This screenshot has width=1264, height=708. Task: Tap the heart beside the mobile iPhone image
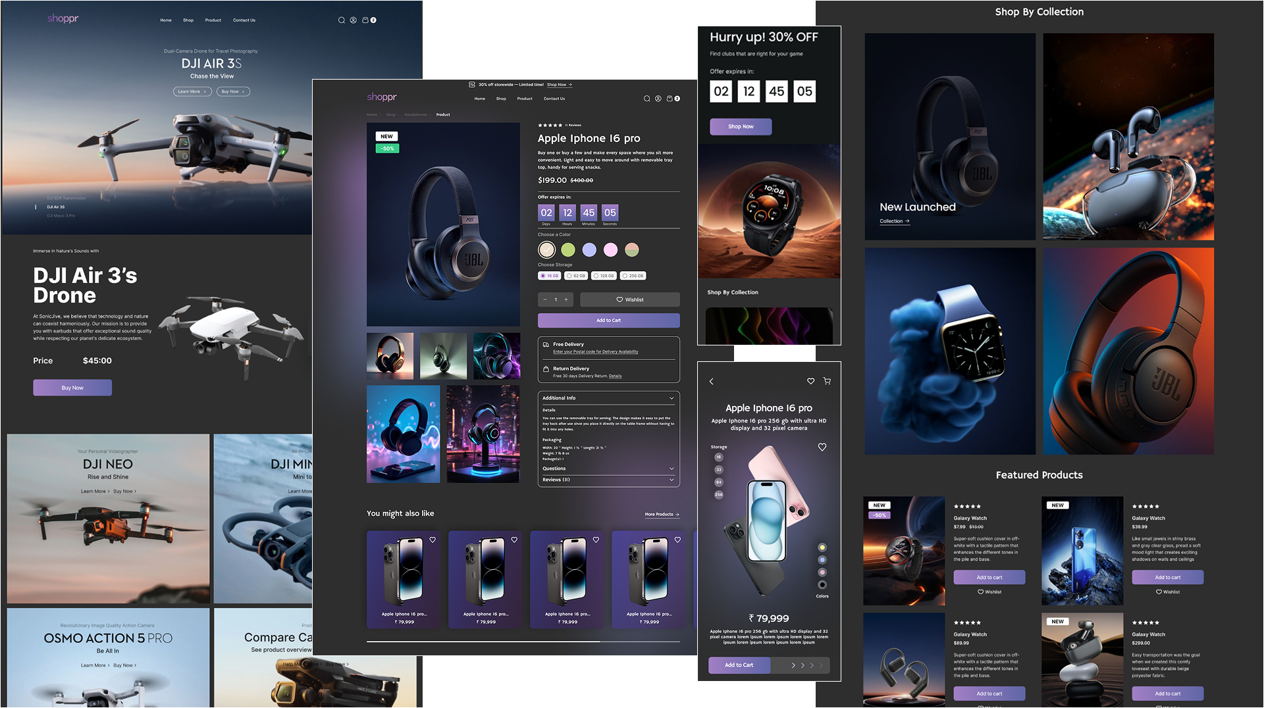(x=822, y=447)
